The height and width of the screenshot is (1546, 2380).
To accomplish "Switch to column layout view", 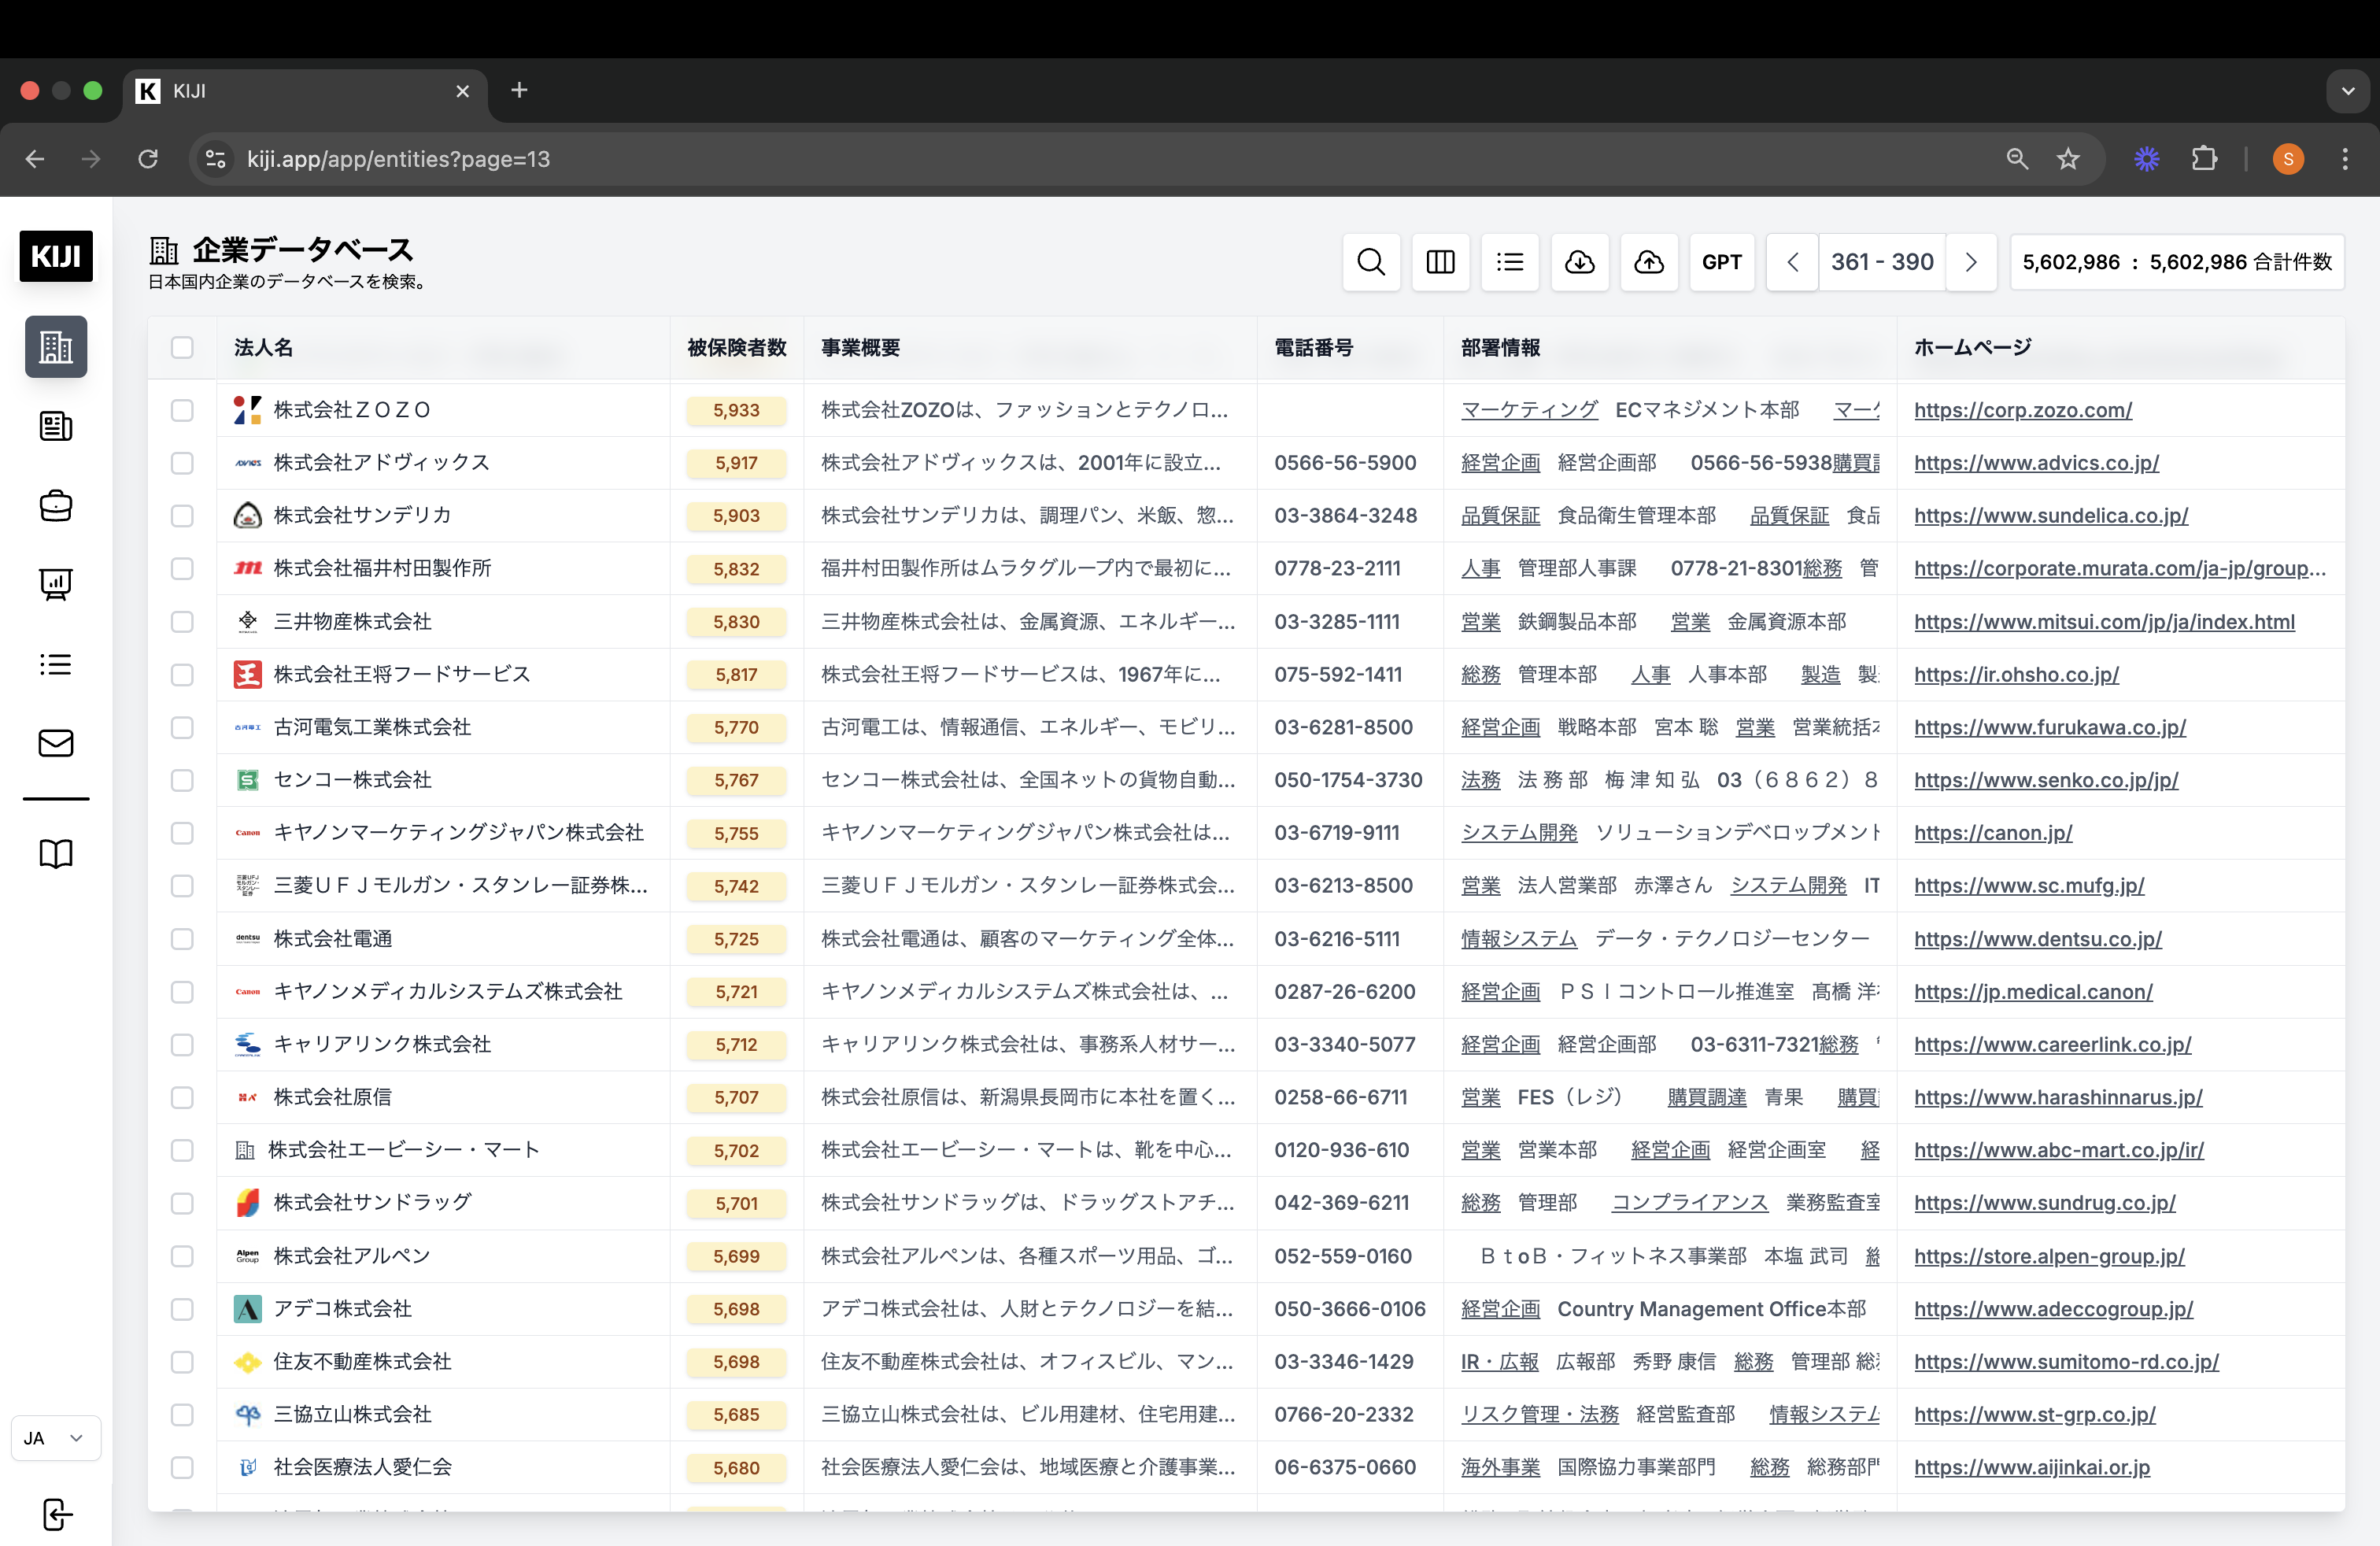I will [1441, 262].
